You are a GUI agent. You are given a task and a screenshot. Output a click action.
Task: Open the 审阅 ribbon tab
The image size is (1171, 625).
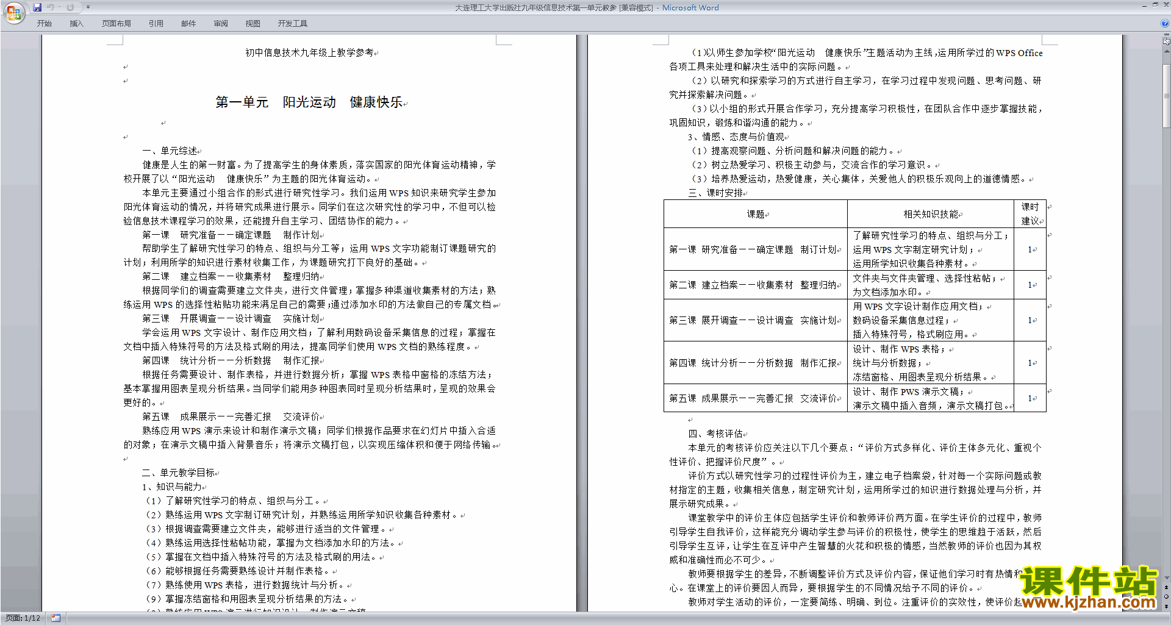[221, 23]
